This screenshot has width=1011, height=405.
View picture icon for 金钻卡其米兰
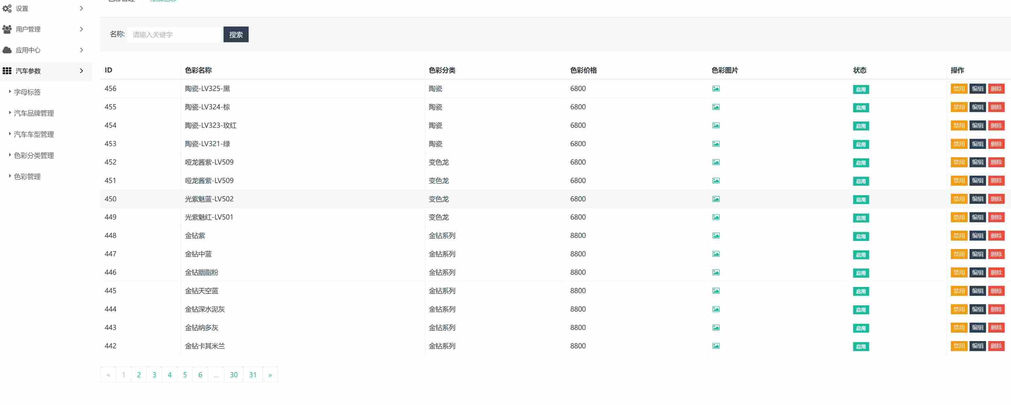pos(715,346)
